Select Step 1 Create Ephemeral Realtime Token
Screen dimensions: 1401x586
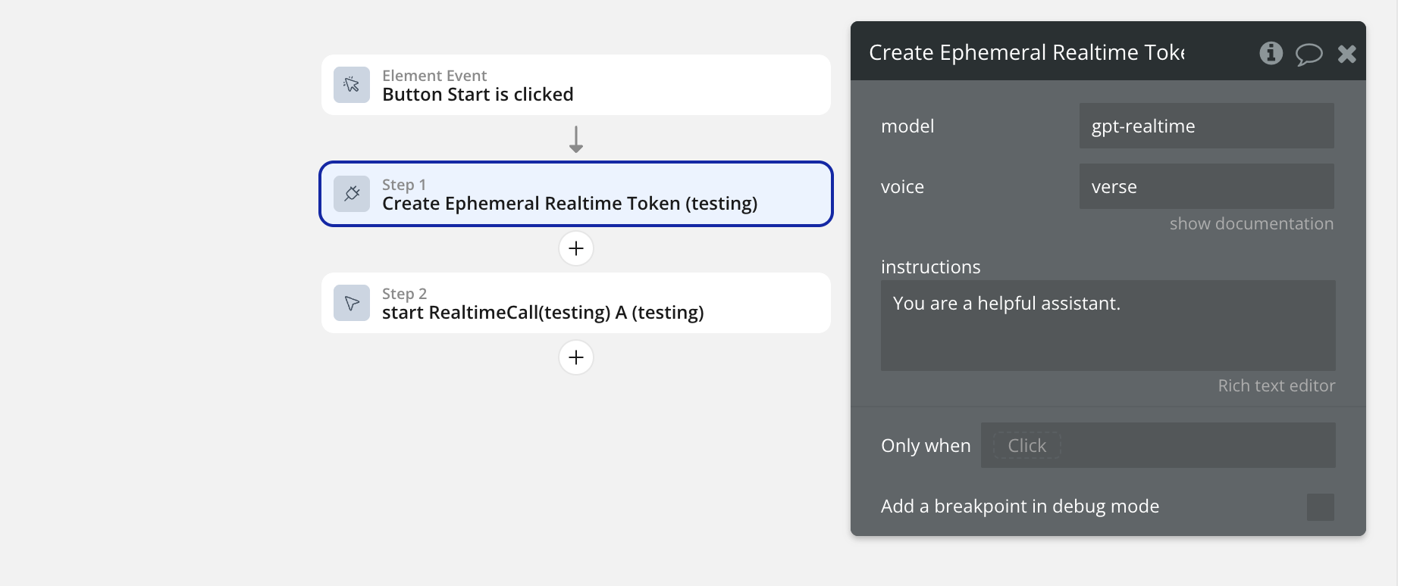point(576,194)
